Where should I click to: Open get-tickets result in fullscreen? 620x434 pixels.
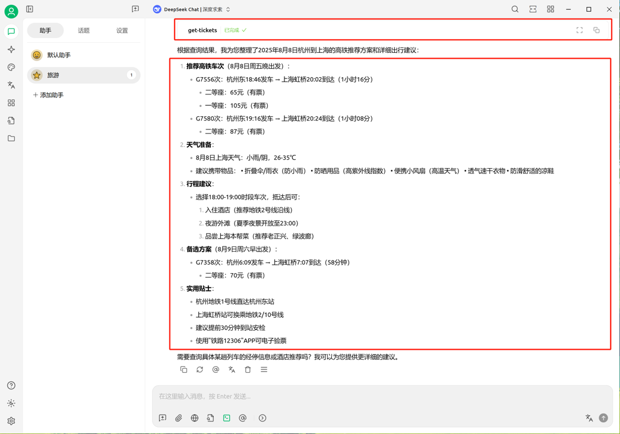(x=579, y=30)
